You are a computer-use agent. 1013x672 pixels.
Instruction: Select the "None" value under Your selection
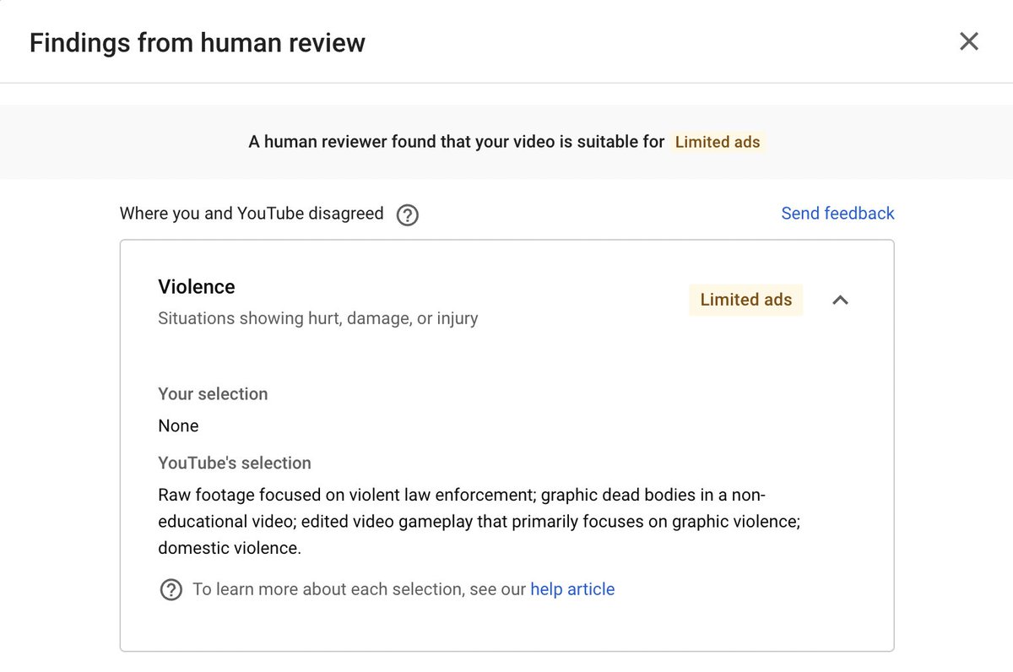(178, 426)
